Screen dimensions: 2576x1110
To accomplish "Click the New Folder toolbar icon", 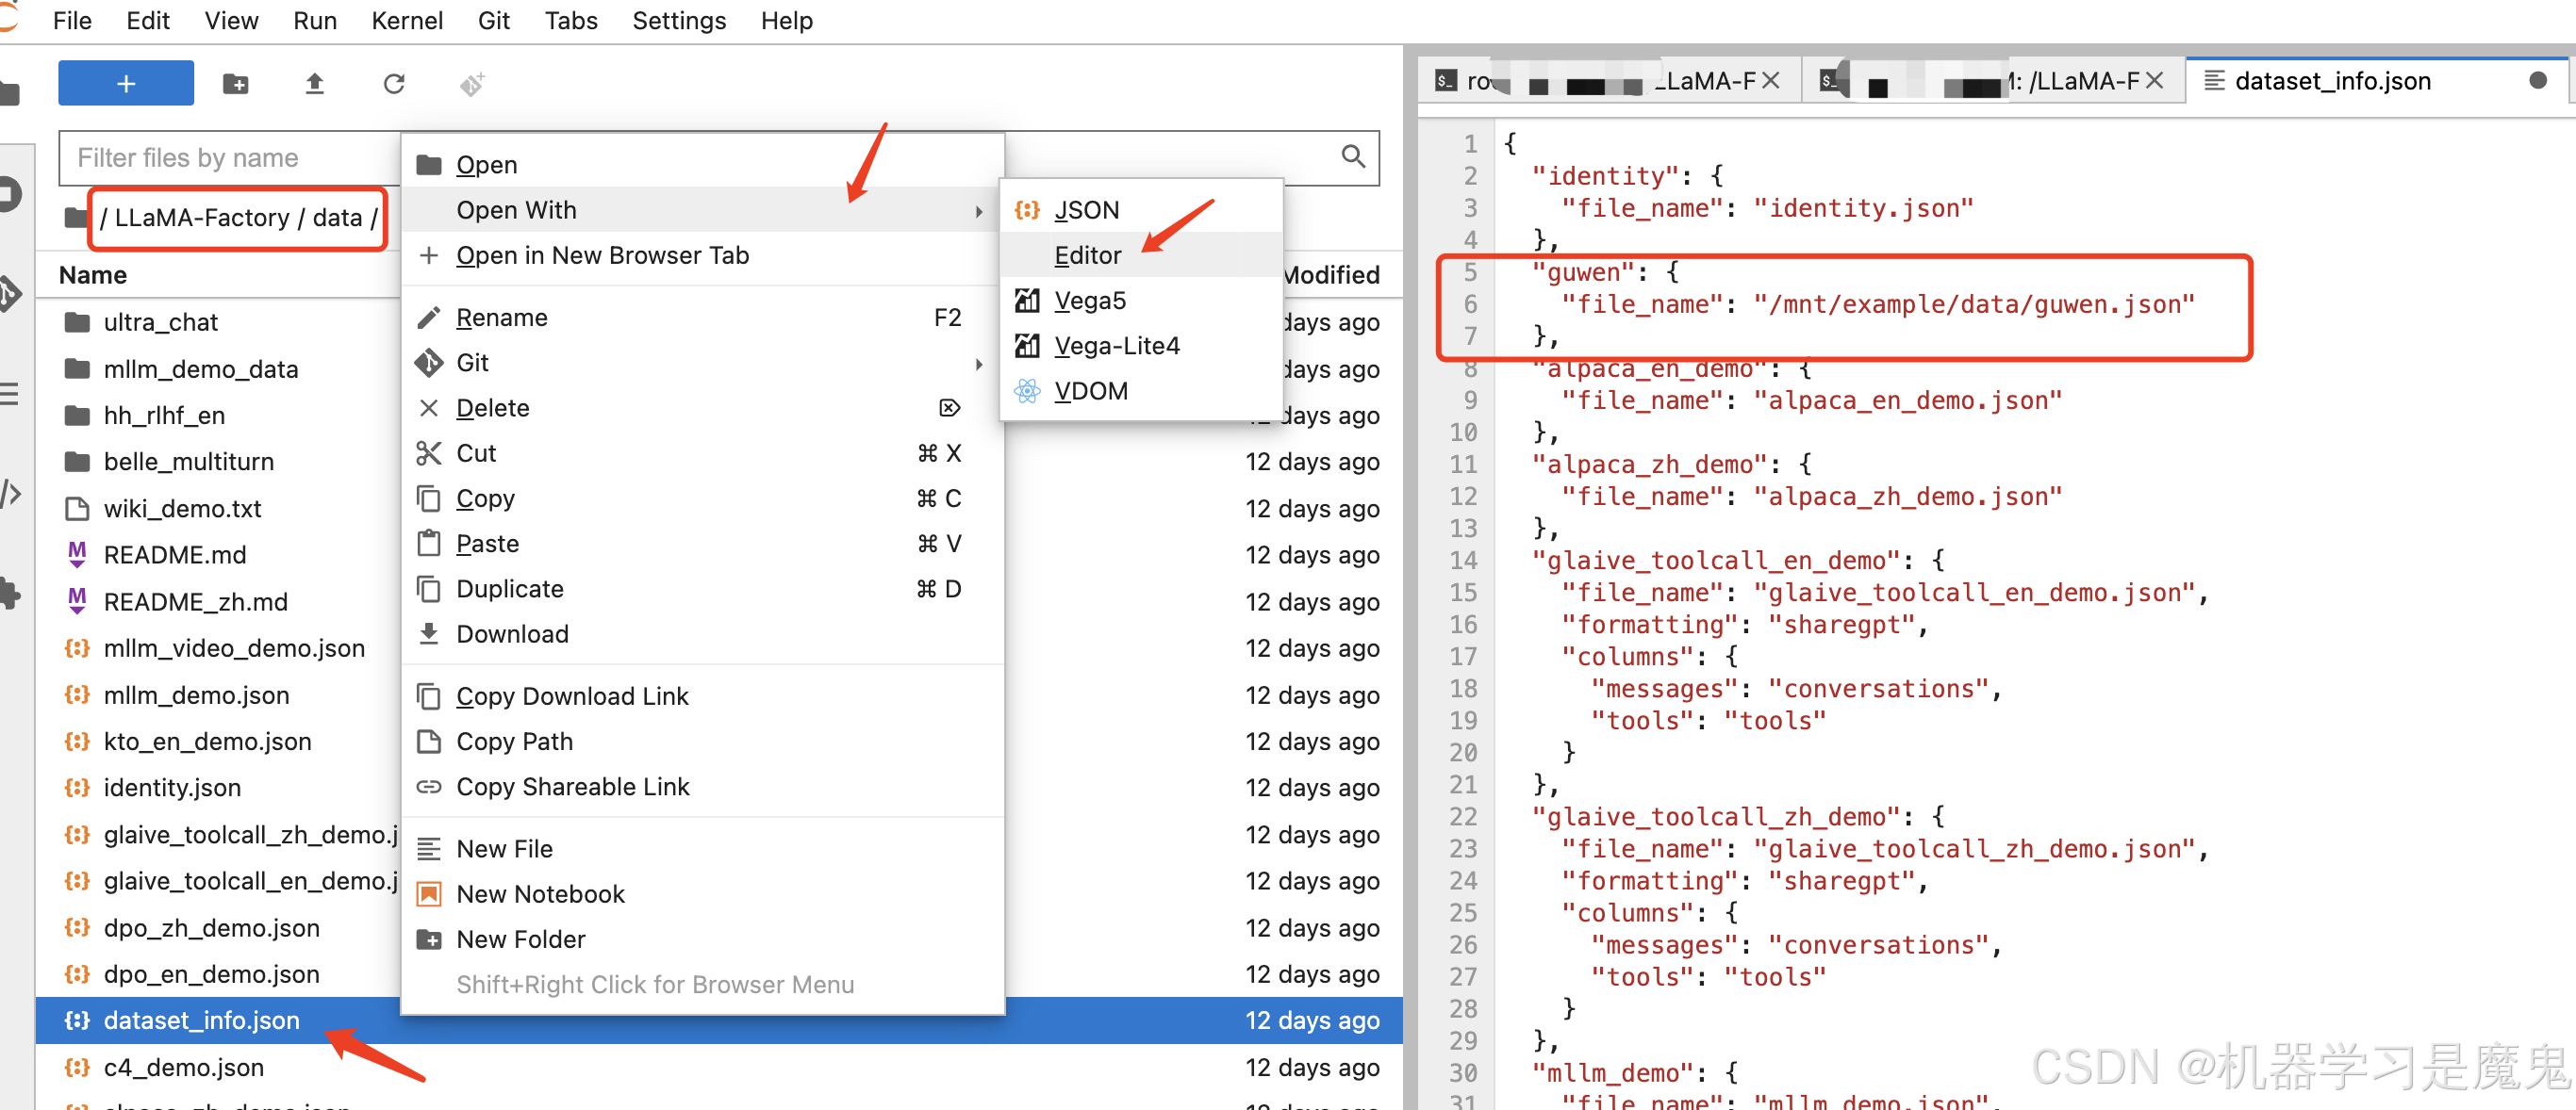I will coord(236,84).
